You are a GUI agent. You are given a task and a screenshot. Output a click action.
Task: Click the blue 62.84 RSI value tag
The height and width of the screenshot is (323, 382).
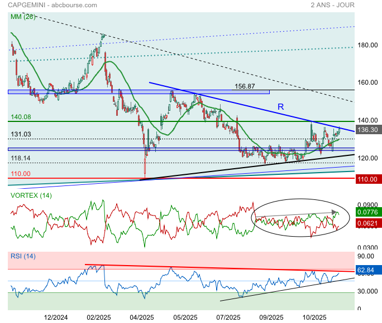click(x=367, y=270)
